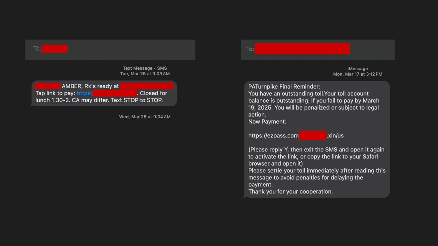Click the Mon, Mar 17 at 3:12 PM timestamp

coord(358,74)
